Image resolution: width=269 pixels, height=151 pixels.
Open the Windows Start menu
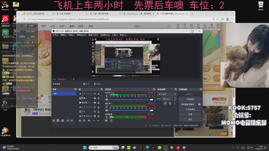click(x=85, y=148)
